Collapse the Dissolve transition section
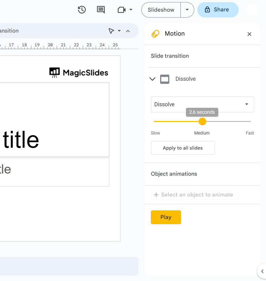 [x=152, y=79]
